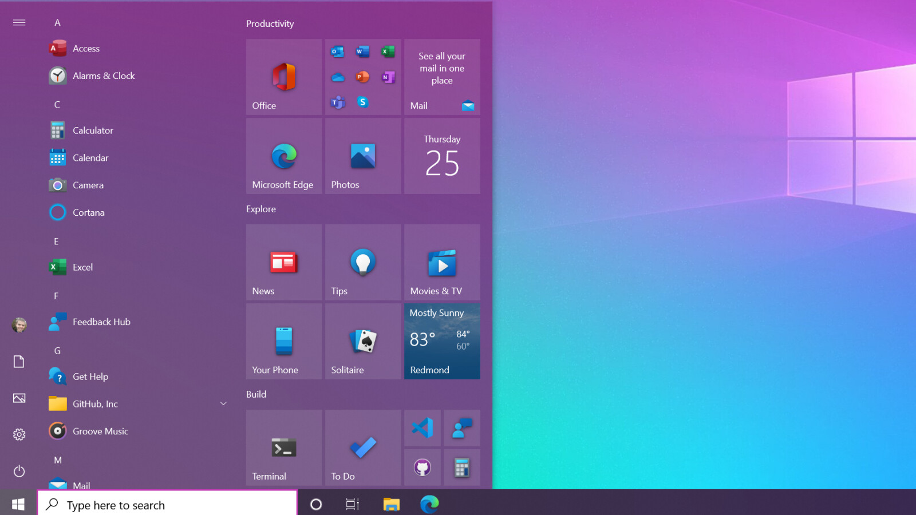Open the Access app from the list

pyautogui.click(x=137, y=49)
